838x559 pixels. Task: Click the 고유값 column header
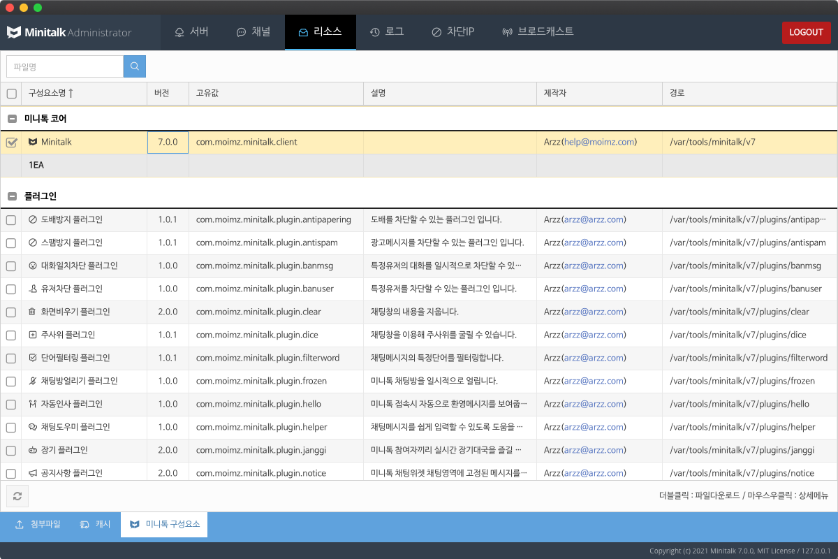(276, 94)
